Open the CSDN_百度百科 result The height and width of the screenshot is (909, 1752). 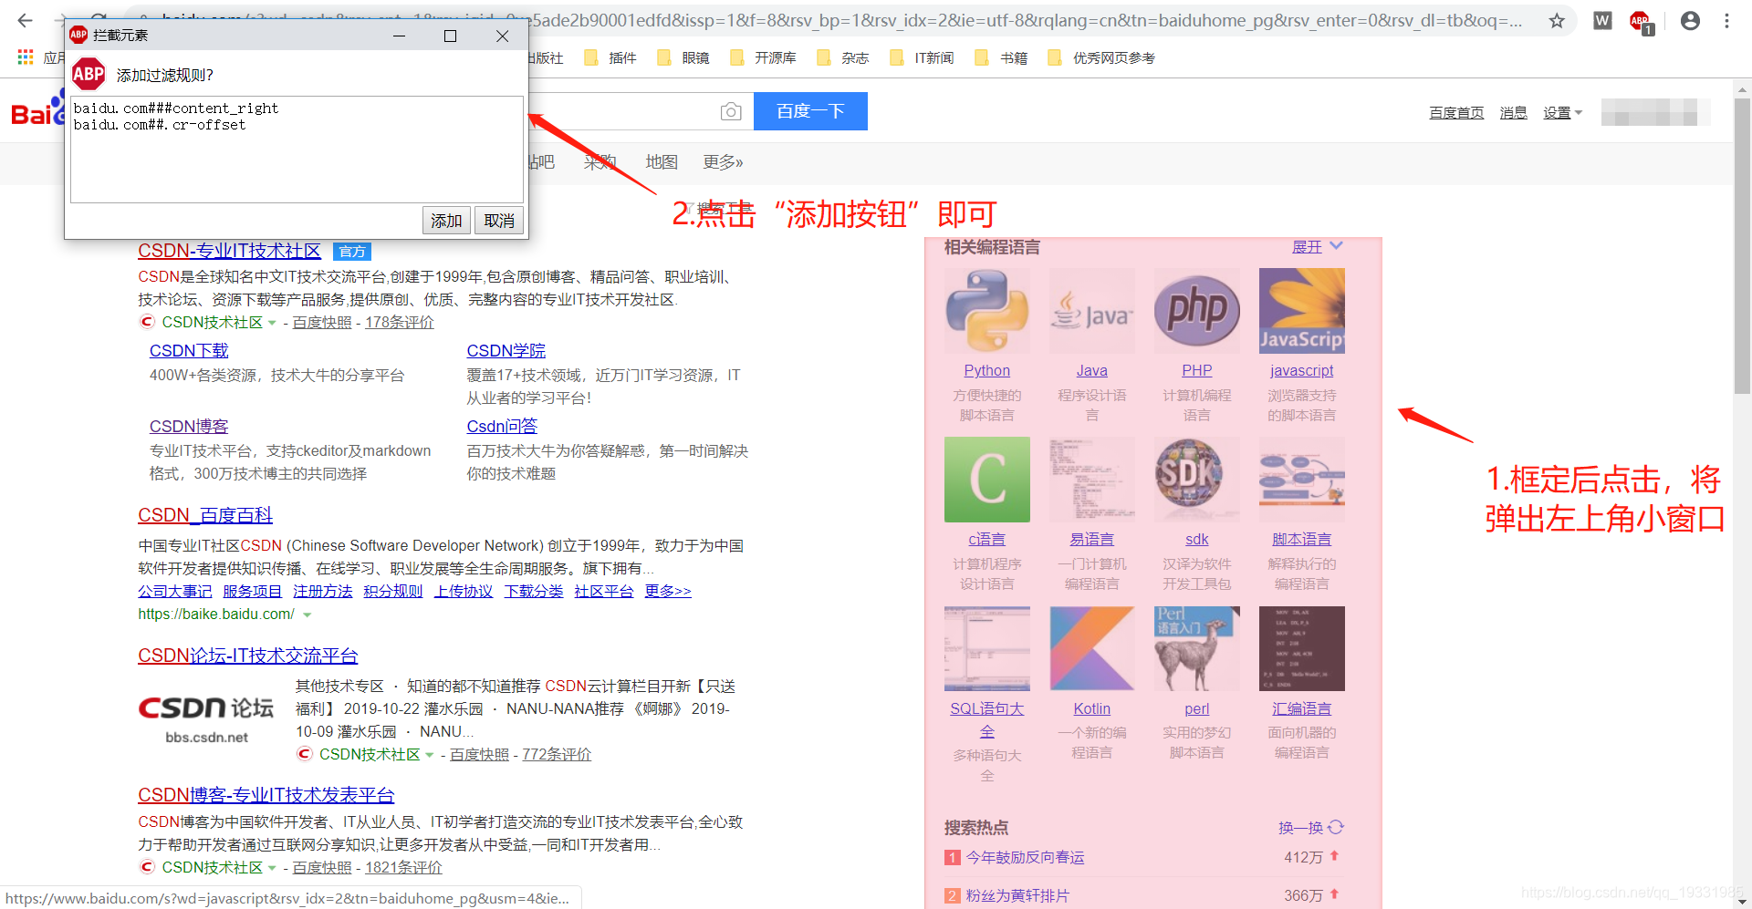(x=205, y=515)
